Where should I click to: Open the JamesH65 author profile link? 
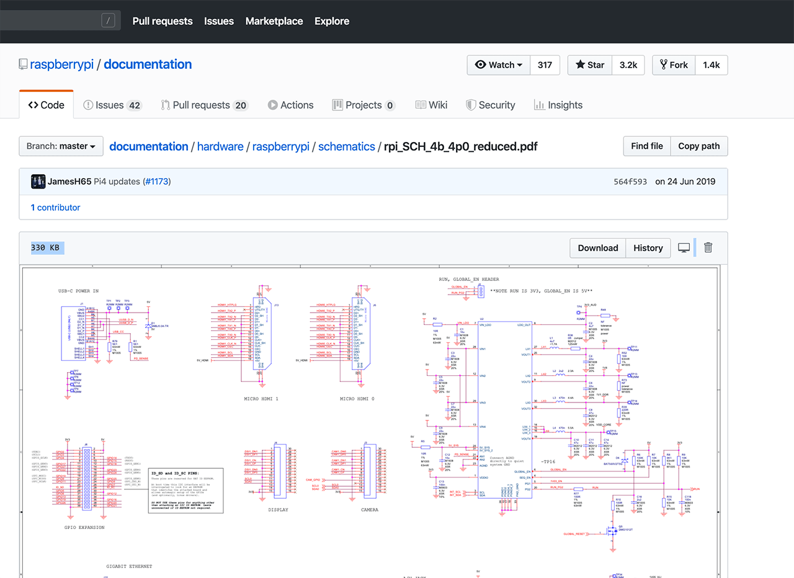69,182
